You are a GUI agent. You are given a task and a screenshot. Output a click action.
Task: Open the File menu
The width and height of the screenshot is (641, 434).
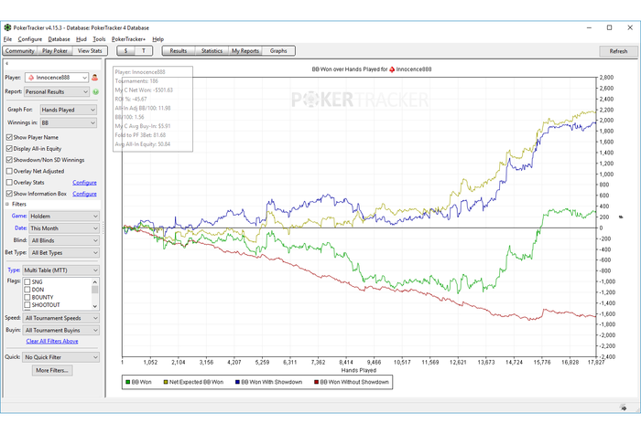(7, 39)
